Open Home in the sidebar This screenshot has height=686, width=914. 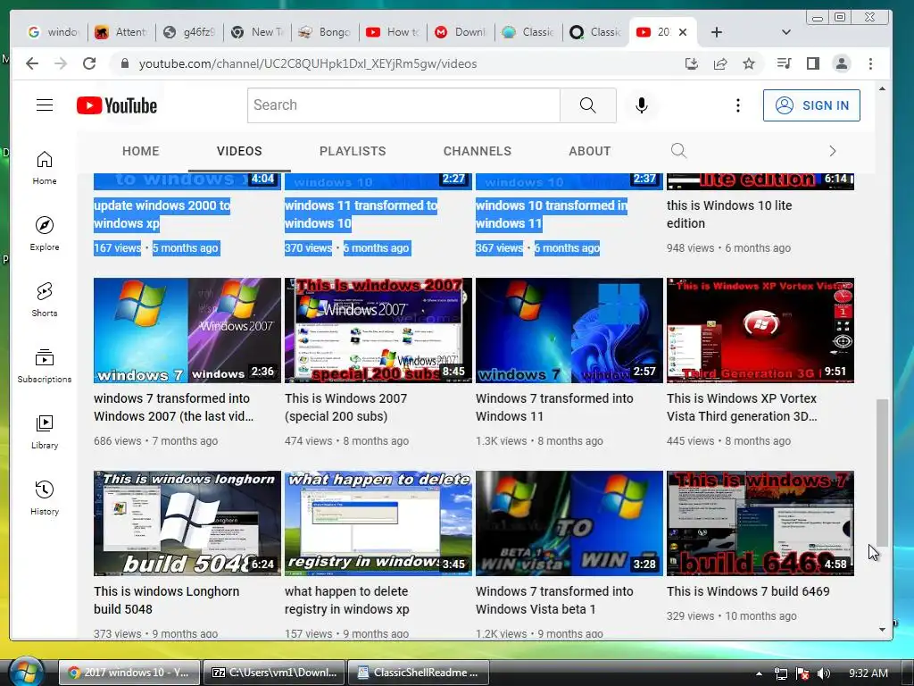pos(45,168)
